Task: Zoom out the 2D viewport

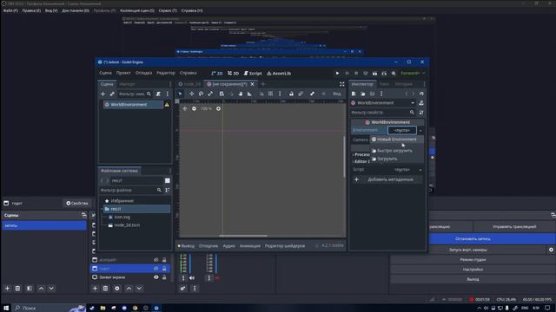Action: coord(194,108)
